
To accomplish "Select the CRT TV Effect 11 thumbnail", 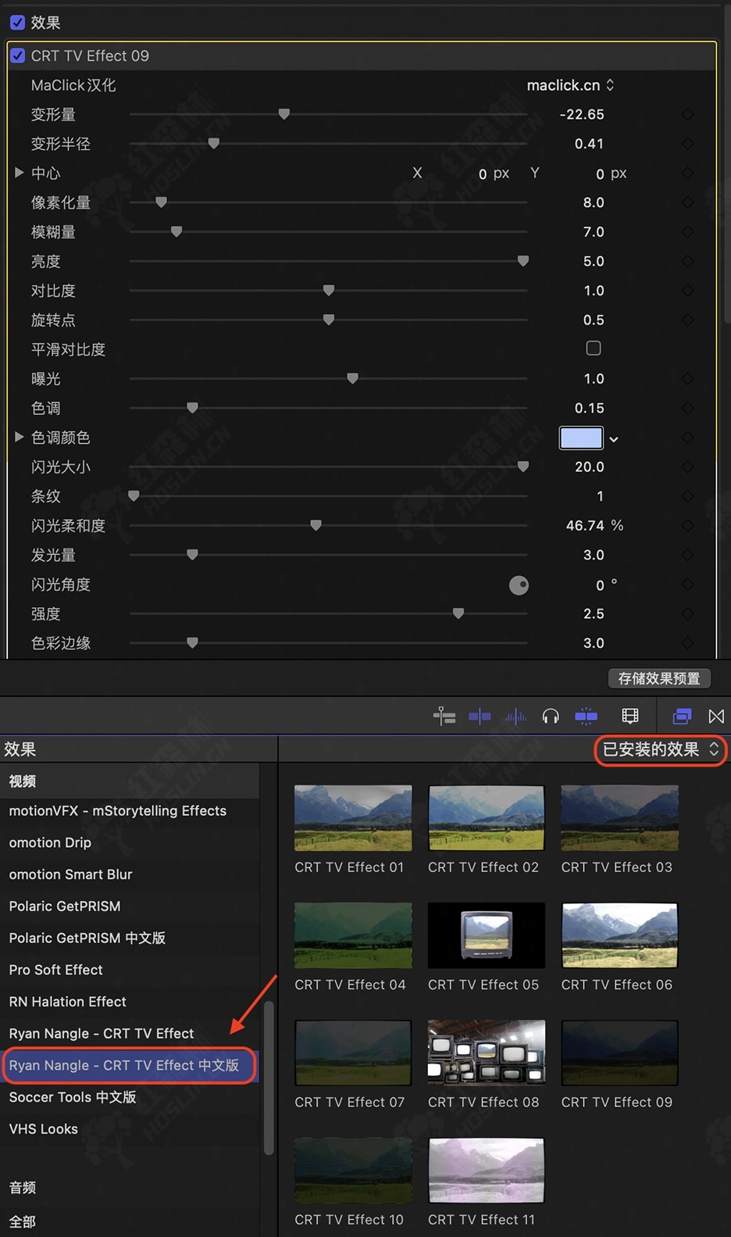I will tap(486, 1170).
